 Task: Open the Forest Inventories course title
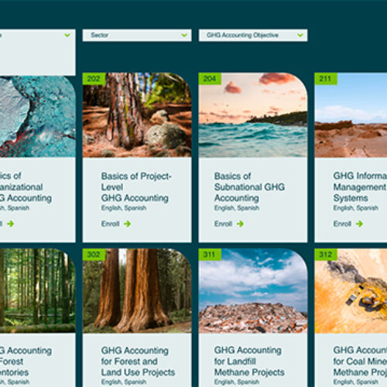point(26,361)
